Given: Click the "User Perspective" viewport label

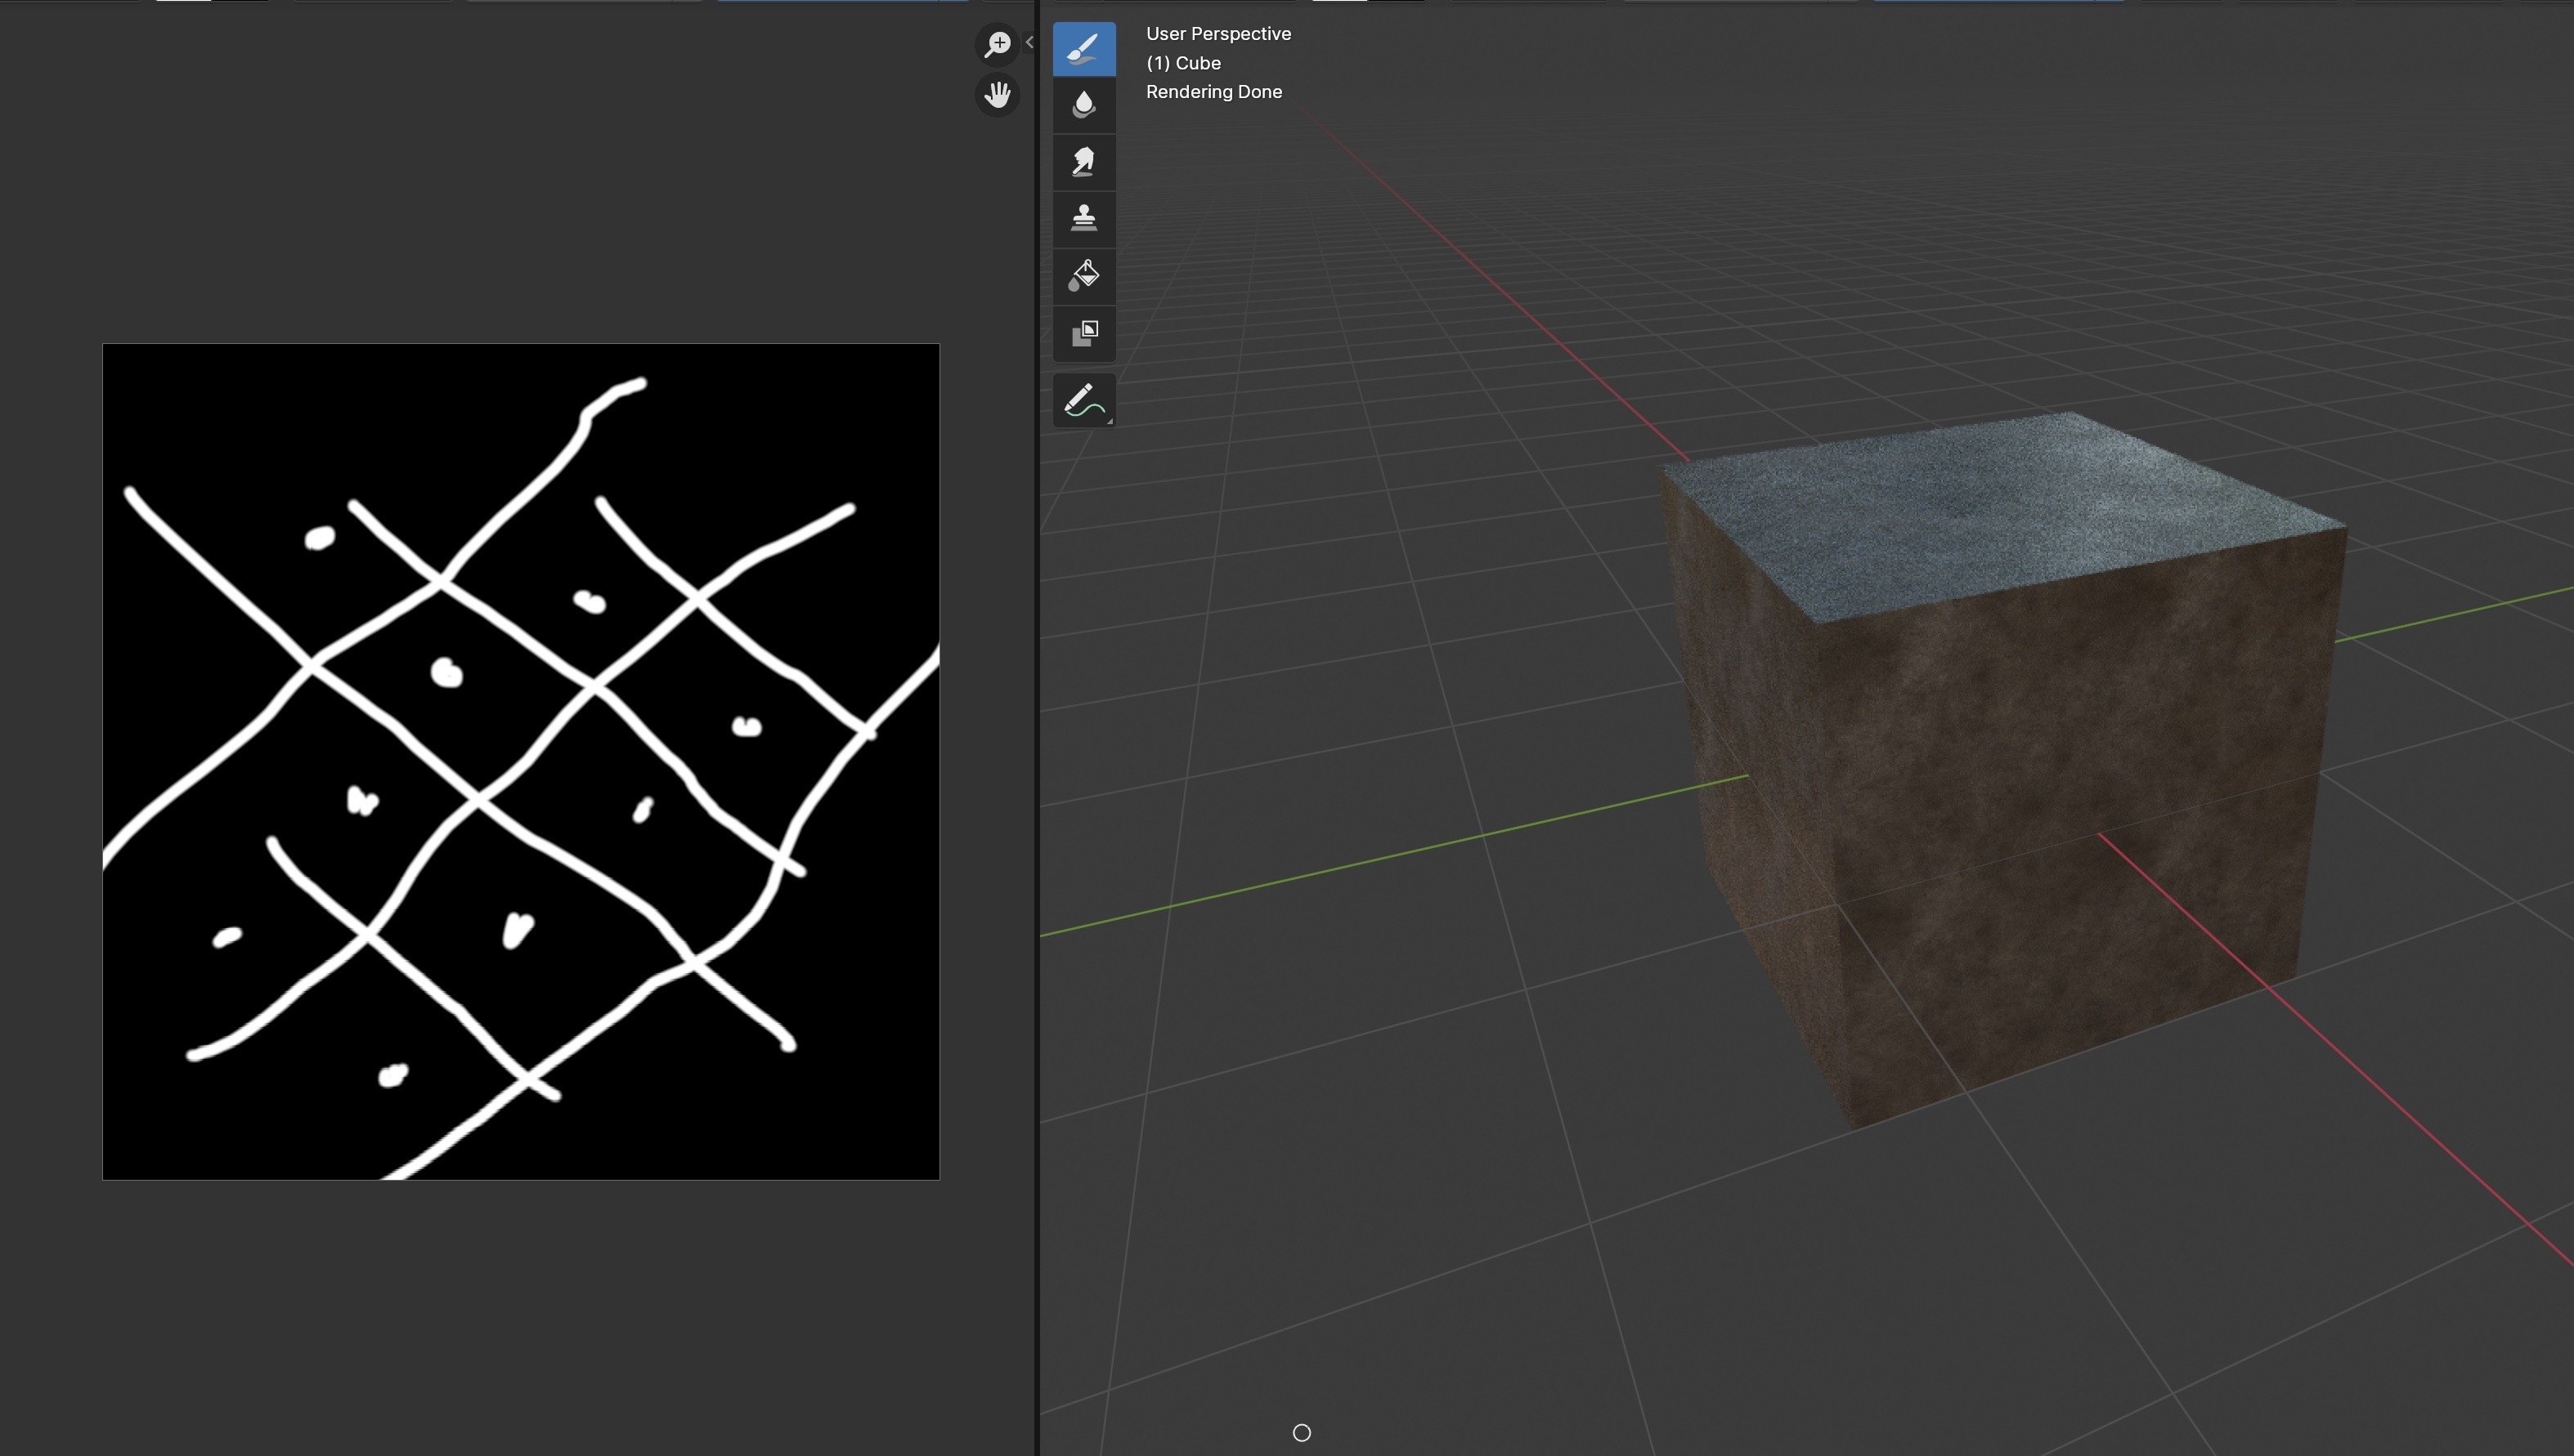Looking at the screenshot, I should pyautogui.click(x=1218, y=34).
